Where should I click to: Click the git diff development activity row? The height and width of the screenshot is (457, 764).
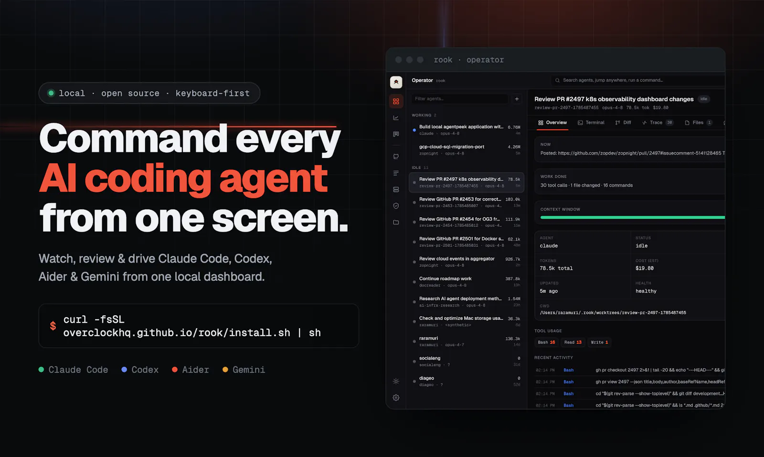pyautogui.click(x=630, y=393)
